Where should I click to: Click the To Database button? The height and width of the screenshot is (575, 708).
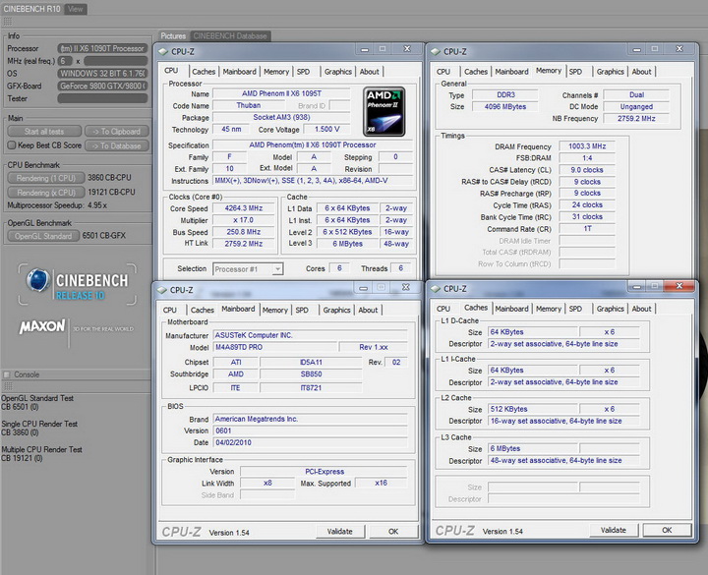(x=116, y=145)
